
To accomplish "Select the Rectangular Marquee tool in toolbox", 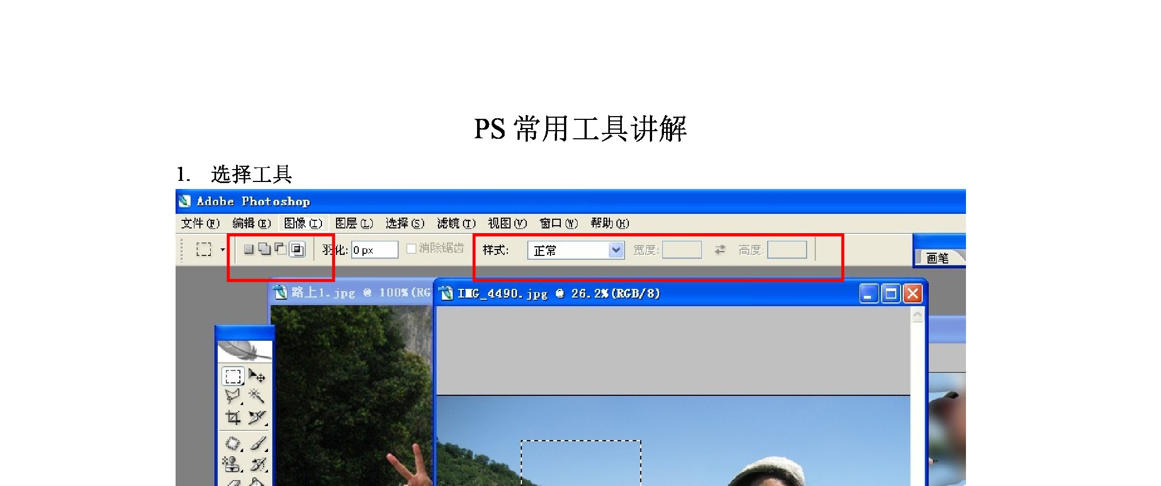I will (x=233, y=376).
